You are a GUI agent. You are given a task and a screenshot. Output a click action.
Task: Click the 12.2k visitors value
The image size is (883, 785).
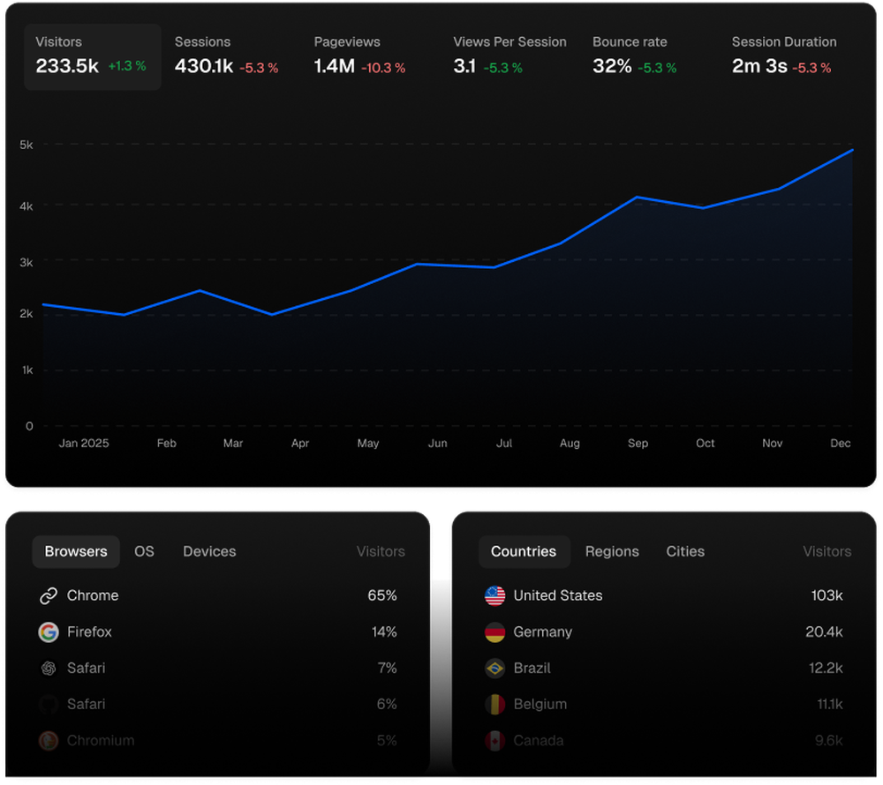tap(826, 668)
